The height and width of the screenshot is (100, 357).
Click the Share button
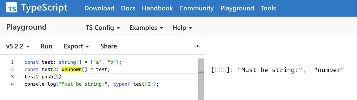108,46
